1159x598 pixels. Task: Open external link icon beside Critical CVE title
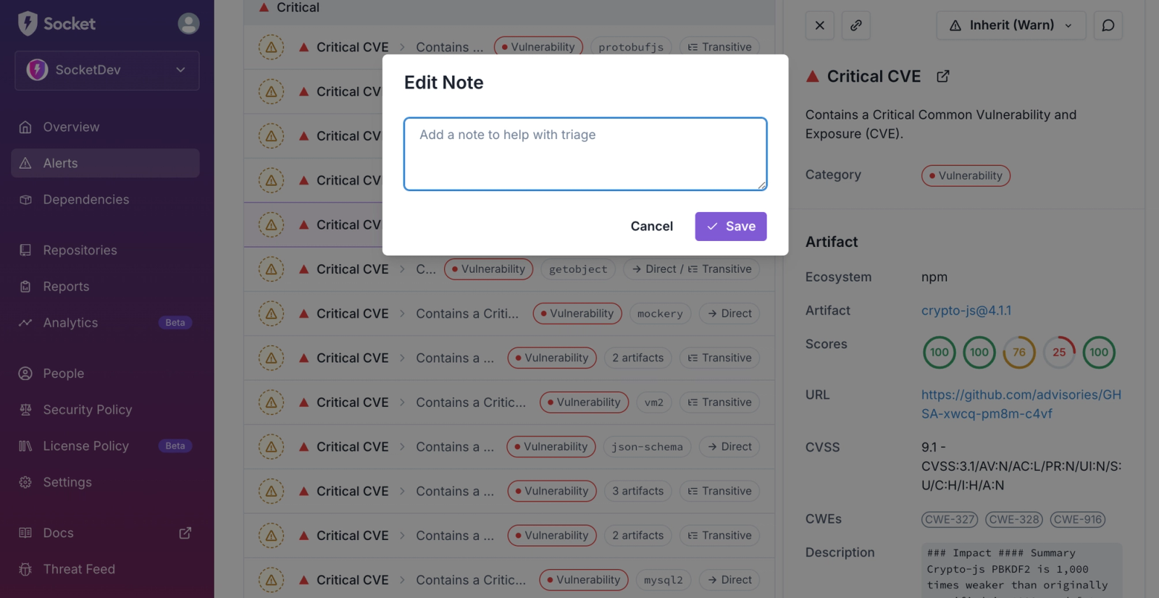[x=942, y=77]
